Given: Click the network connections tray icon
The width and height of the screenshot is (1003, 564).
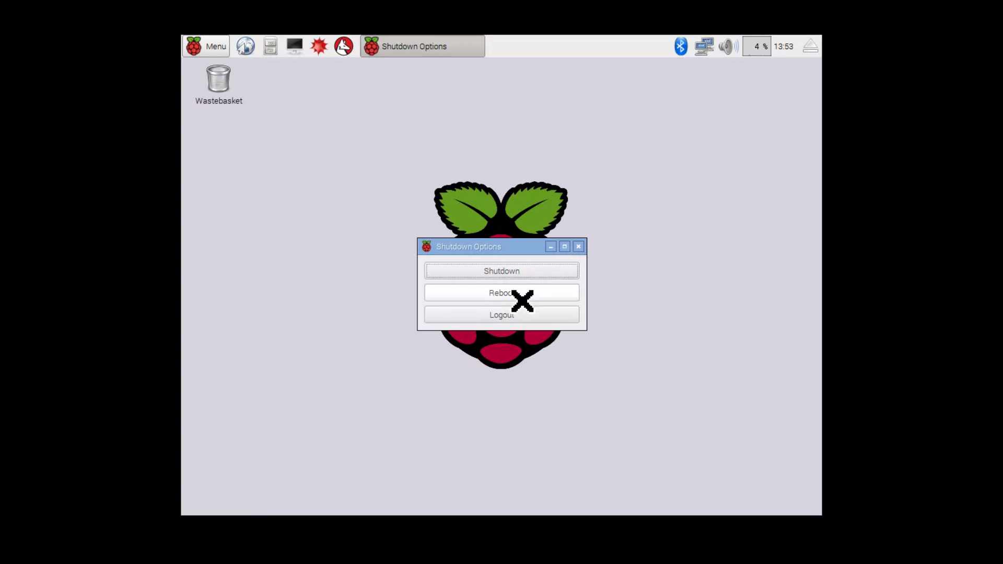Looking at the screenshot, I should tap(704, 46).
